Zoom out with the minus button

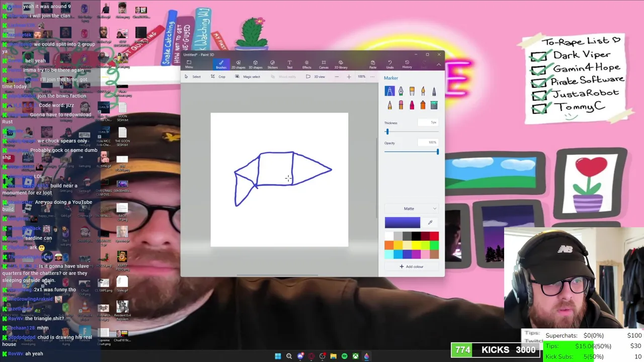(x=337, y=76)
